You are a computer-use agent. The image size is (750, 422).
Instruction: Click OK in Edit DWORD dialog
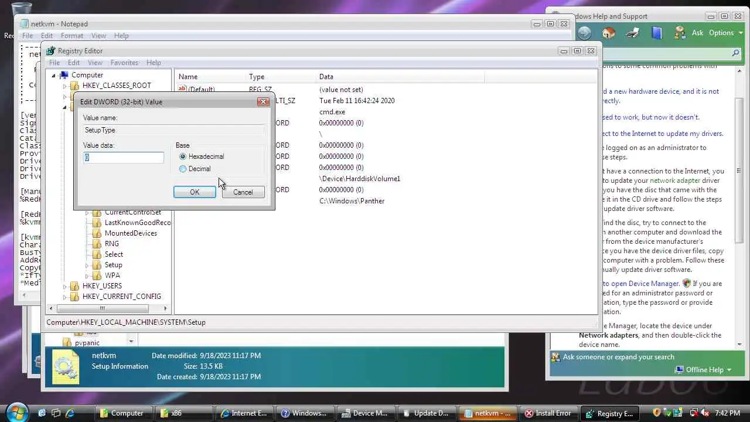(195, 192)
